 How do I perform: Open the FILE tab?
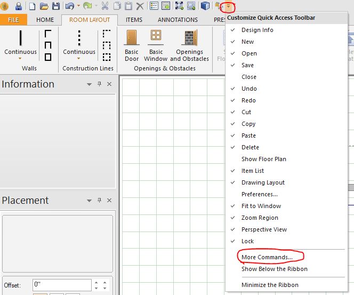point(13,20)
